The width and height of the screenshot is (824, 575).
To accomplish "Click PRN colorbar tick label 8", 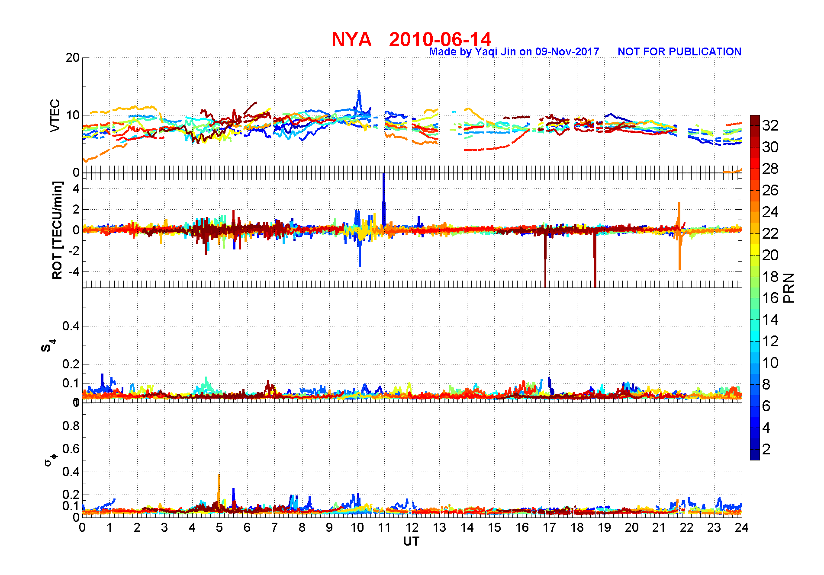I will pos(766,384).
